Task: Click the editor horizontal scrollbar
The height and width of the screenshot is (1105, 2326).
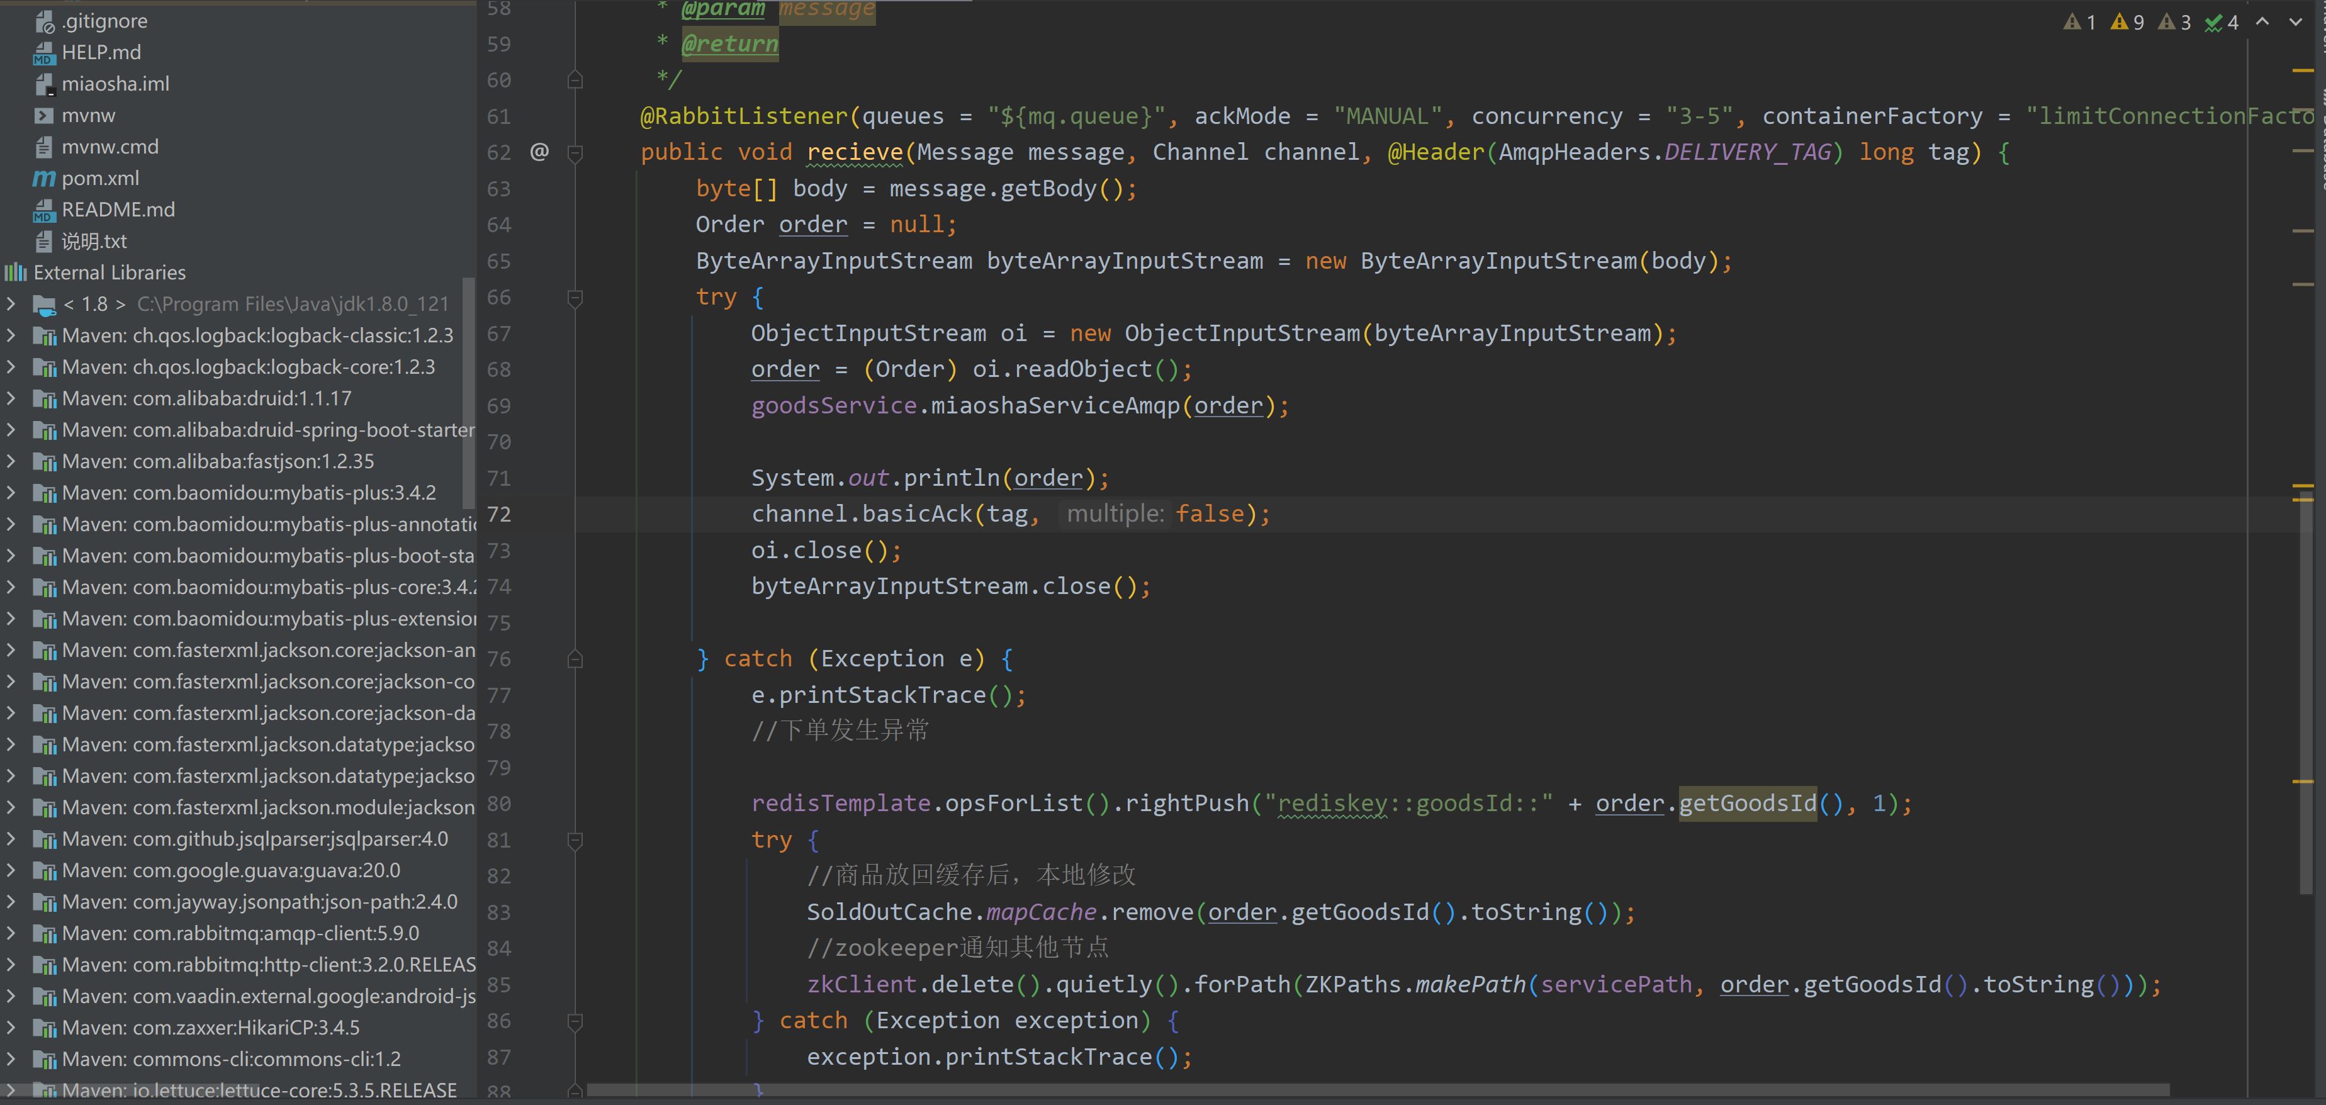Action: click(x=1378, y=1091)
